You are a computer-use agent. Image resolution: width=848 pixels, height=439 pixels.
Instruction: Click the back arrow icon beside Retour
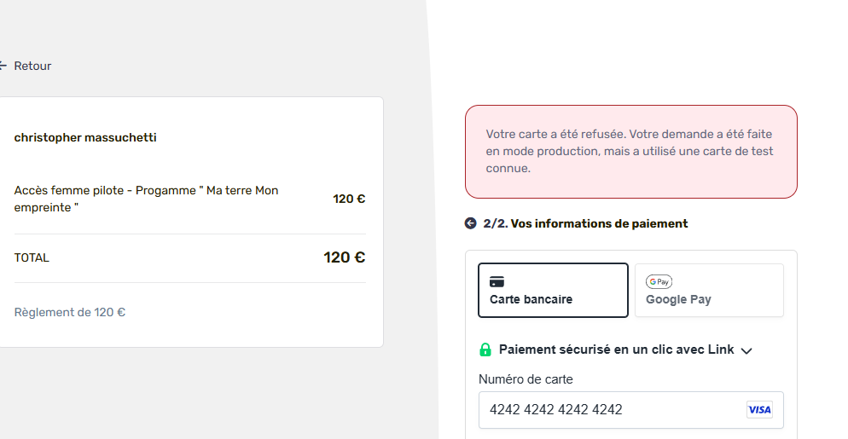[3, 66]
